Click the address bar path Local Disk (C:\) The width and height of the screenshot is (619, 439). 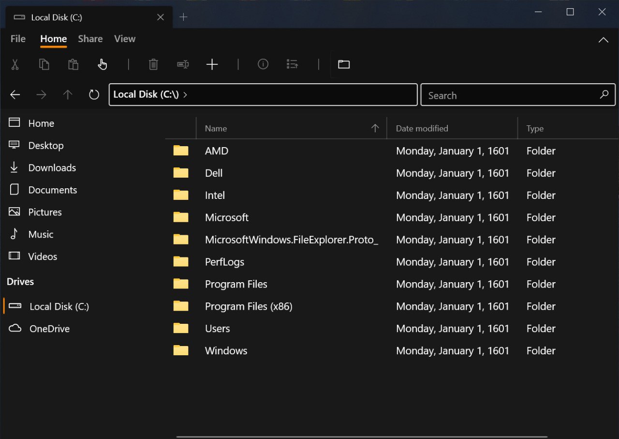(146, 94)
